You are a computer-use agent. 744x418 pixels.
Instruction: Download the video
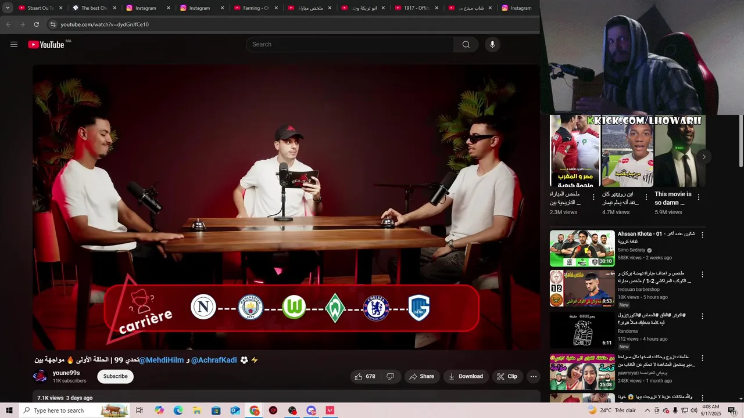(466, 376)
